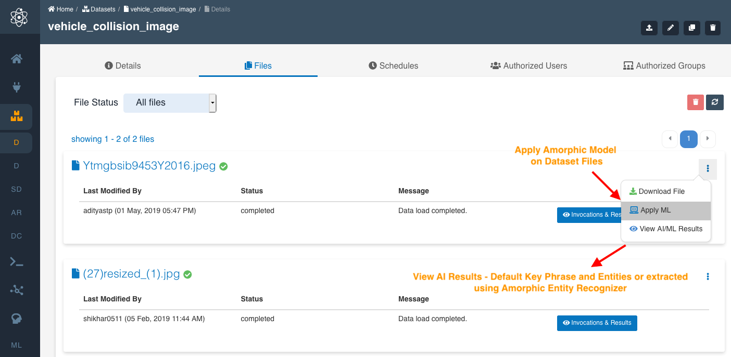731x357 pixels.
Task: Click the upload icon in header
Action: 649,28
